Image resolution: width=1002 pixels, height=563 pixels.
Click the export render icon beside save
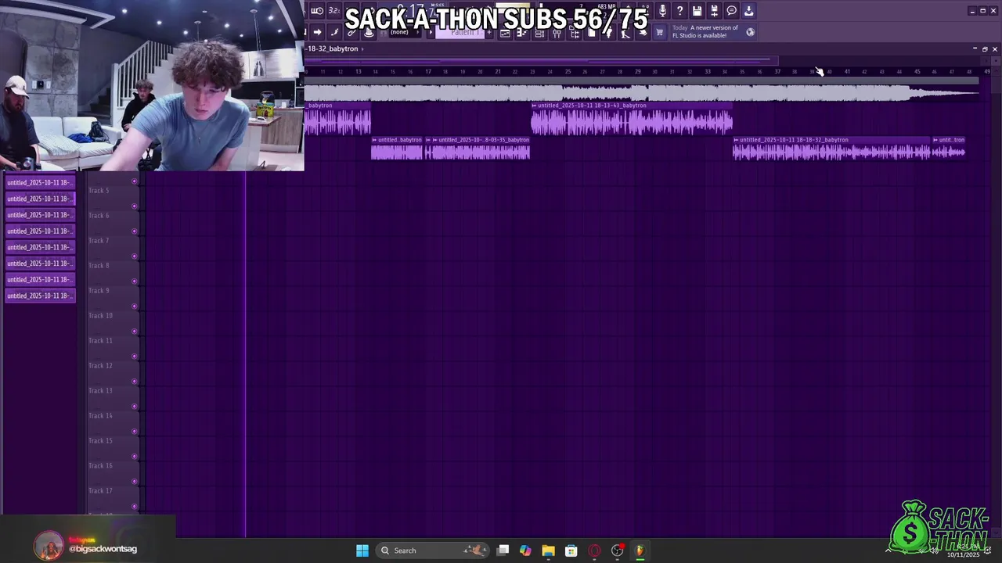point(714,11)
